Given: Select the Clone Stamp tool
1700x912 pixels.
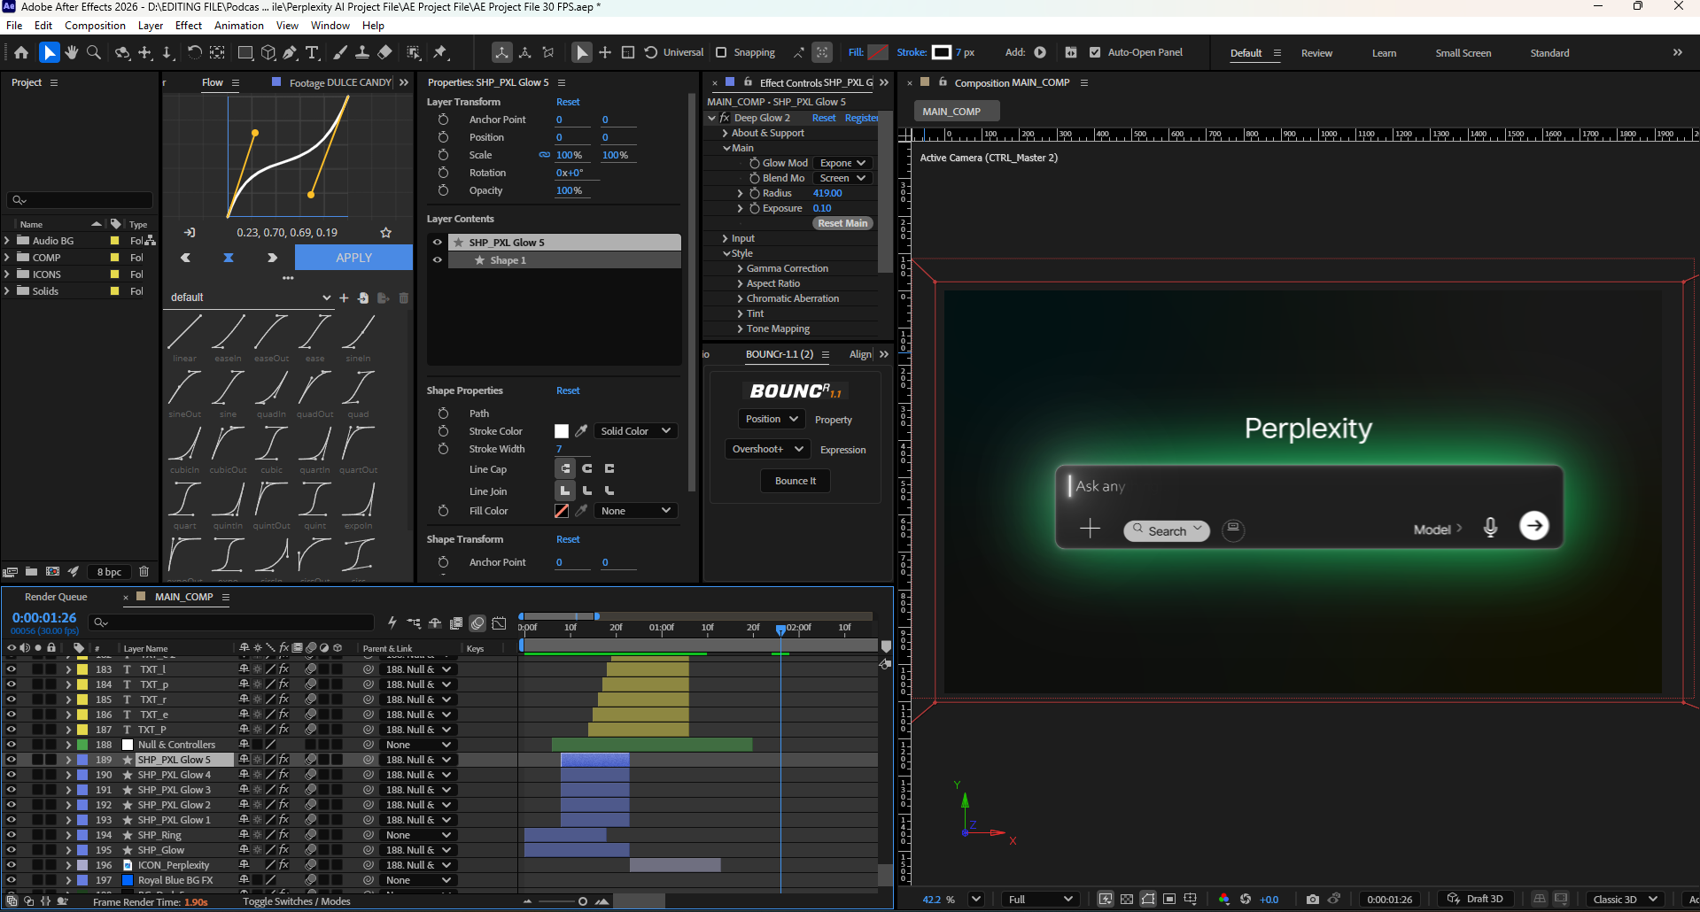Looking at the screenshot, I should tap(362, 53).
